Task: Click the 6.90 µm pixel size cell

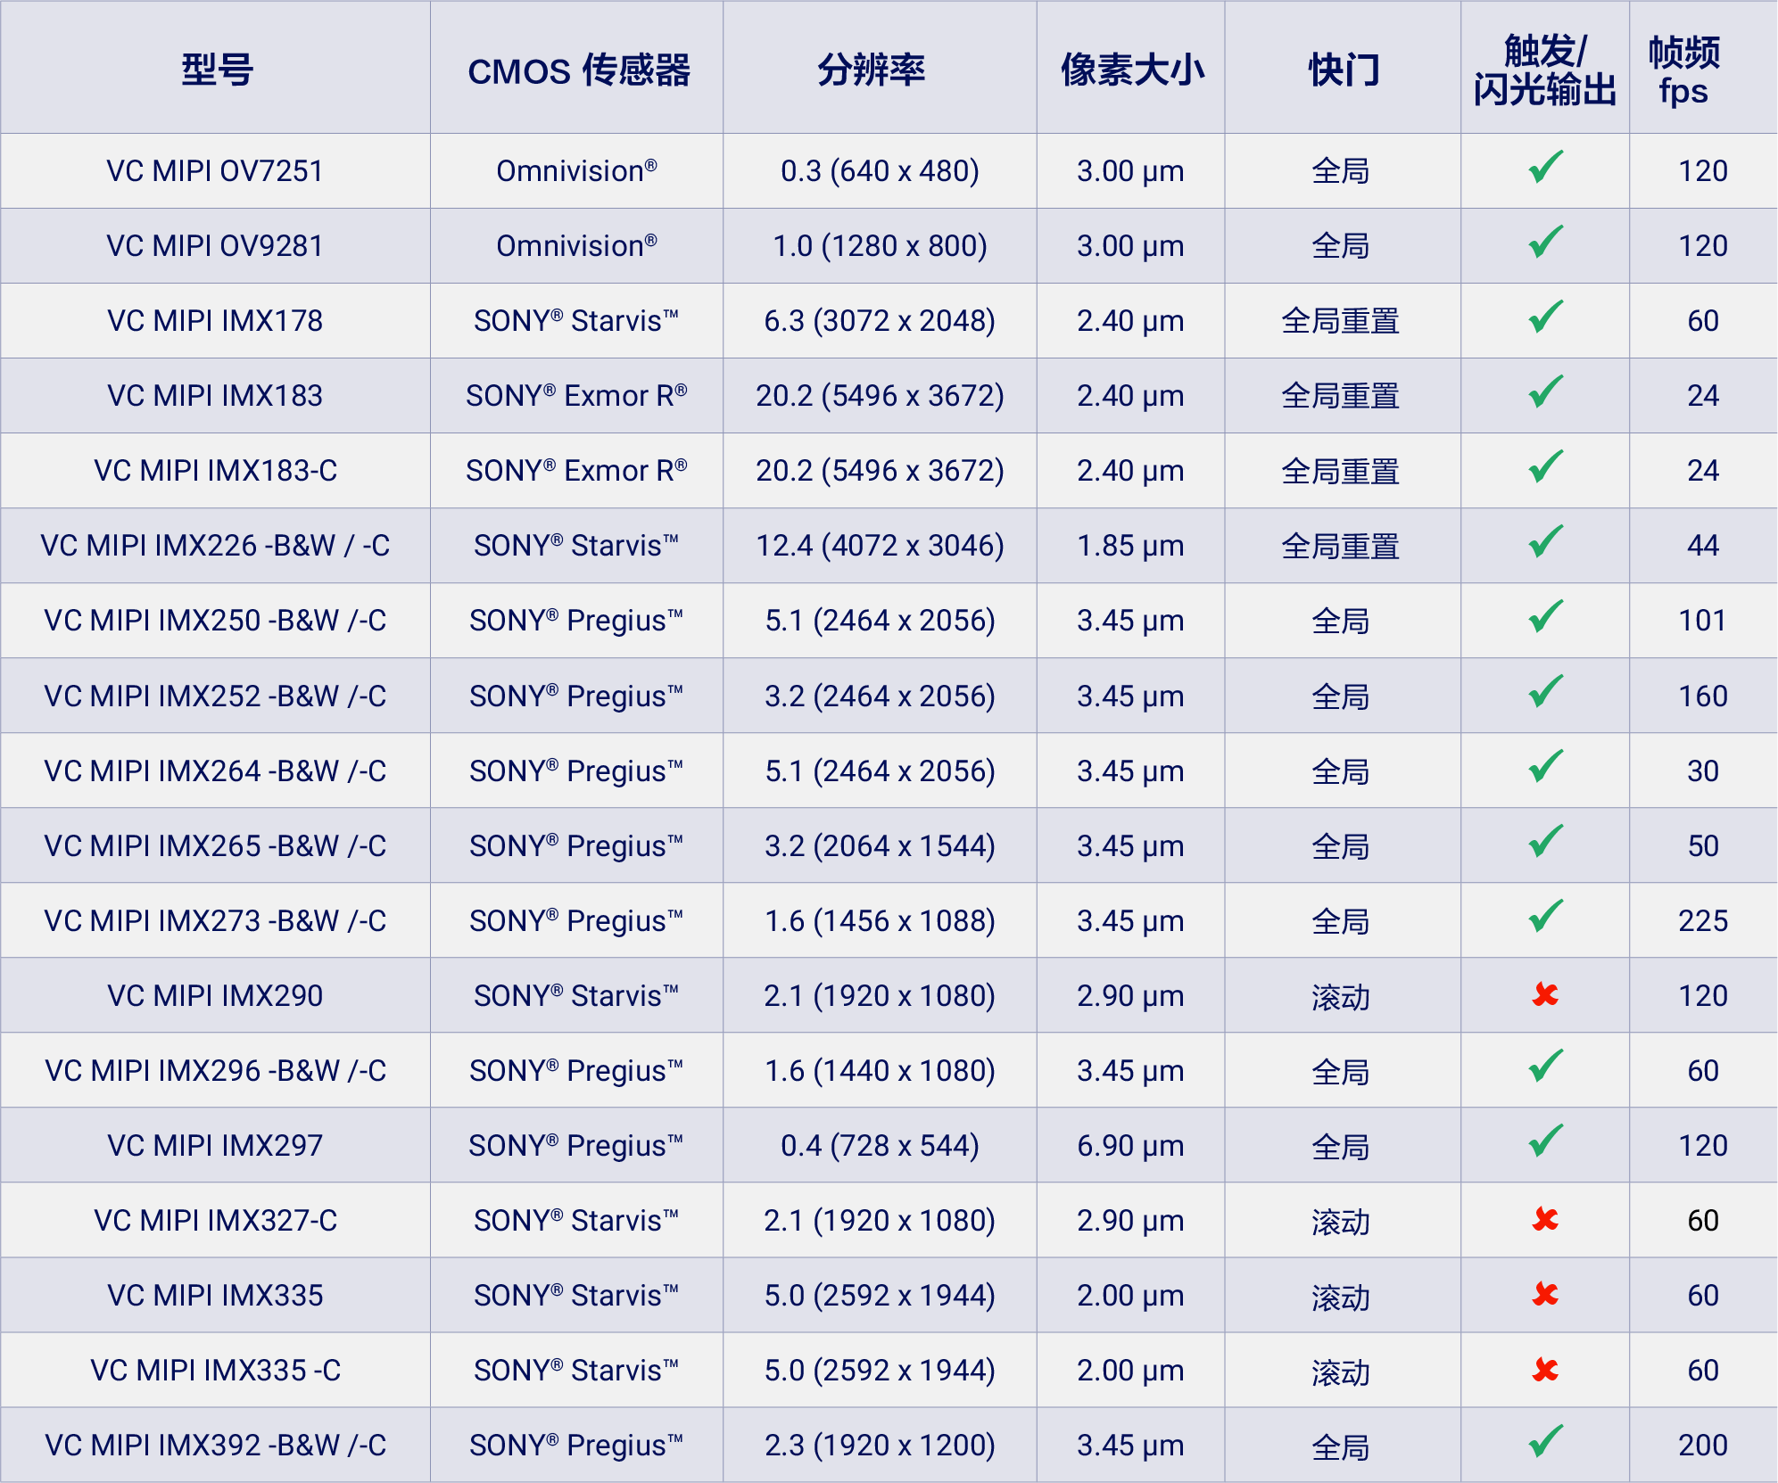Action: [1130, 1146]
